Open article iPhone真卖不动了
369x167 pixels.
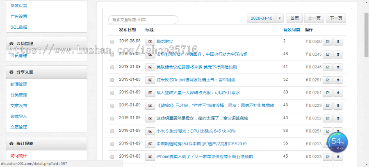pos(205,157)
